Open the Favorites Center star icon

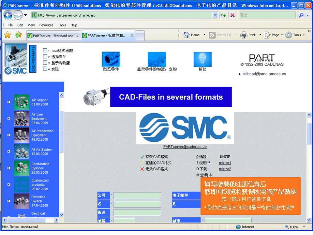[x=7, y=35]
